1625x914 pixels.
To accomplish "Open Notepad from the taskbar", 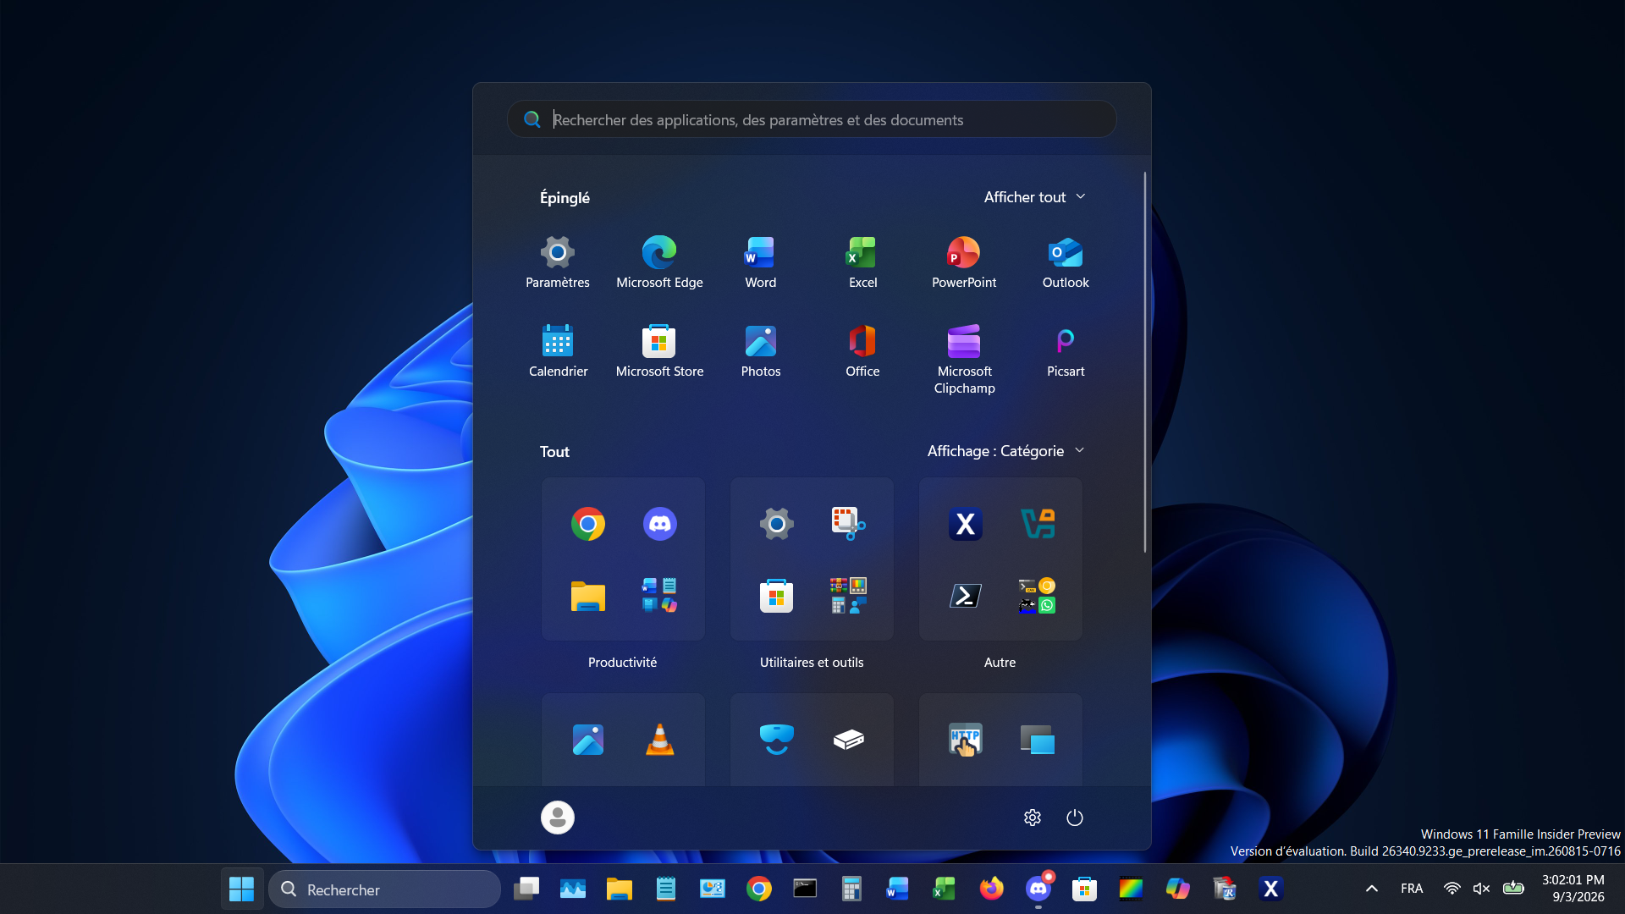I will pos(665,889).
